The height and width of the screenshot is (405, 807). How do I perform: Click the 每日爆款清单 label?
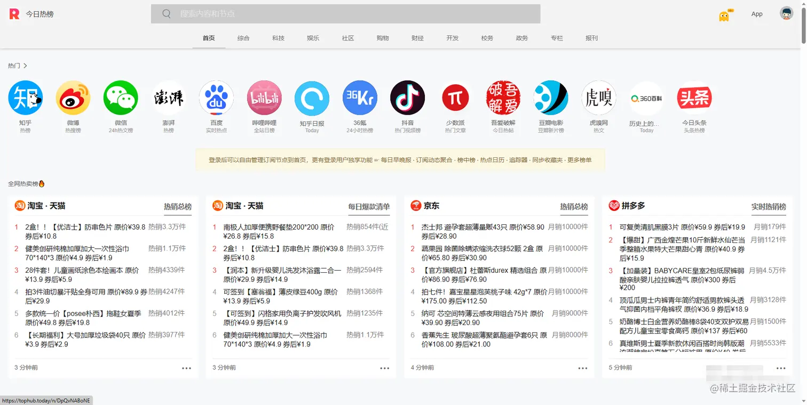[369, 207]
